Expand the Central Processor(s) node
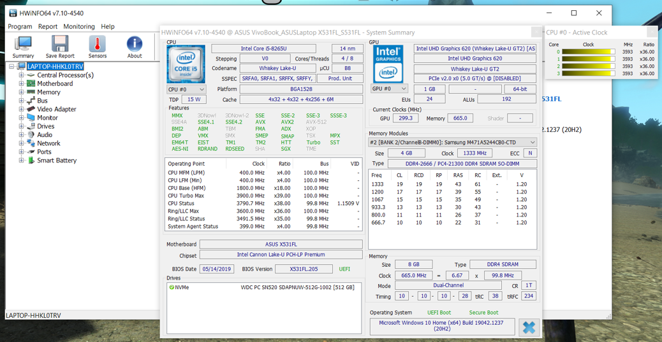The width and height of the screenshot is (662, 342). (x=21, y=75)
